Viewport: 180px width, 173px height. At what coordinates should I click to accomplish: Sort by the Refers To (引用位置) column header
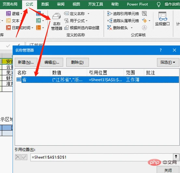[105, 73]
